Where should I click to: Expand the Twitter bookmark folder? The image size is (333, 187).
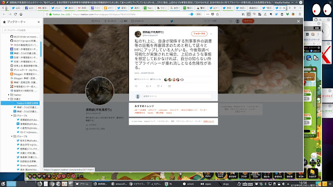(9, 95)
